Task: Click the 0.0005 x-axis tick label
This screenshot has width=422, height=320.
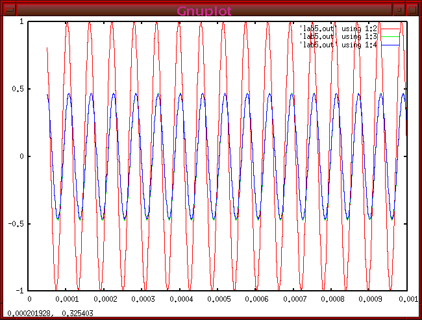Action: tap(218, 300)
